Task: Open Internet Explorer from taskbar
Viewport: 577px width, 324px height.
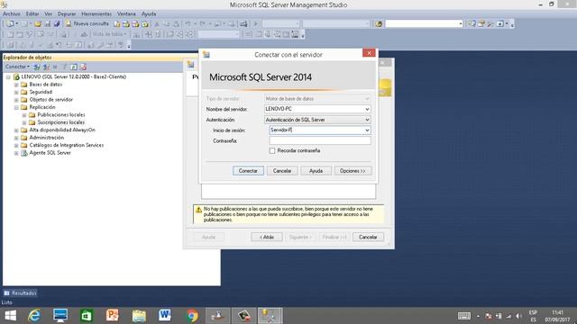Action: 34,316
